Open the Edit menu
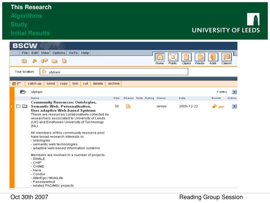This screenshot has height=203, width=270. [x=35, y=53]
